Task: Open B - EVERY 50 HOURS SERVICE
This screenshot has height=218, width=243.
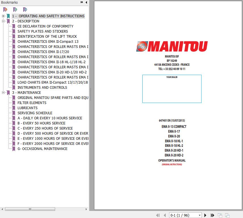Action: (x=41, y=123)
